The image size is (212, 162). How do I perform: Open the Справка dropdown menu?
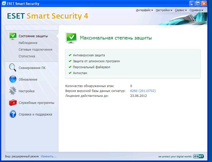(x=196, y=10)
